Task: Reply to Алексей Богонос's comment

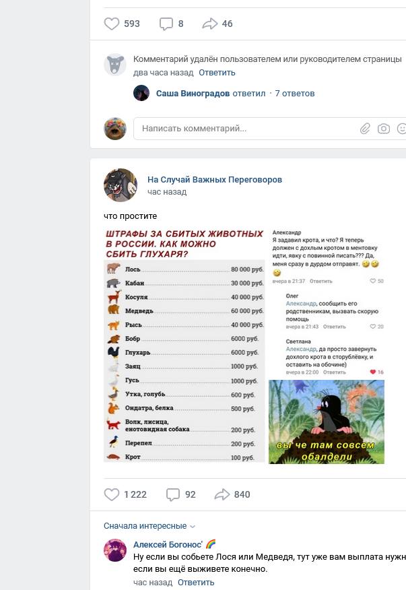Action: click(196, 583)
